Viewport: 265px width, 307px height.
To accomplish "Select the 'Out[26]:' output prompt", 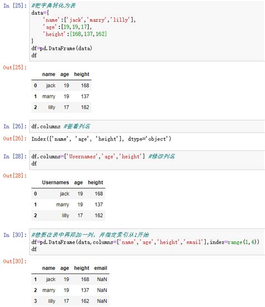I will coord(15,139).
